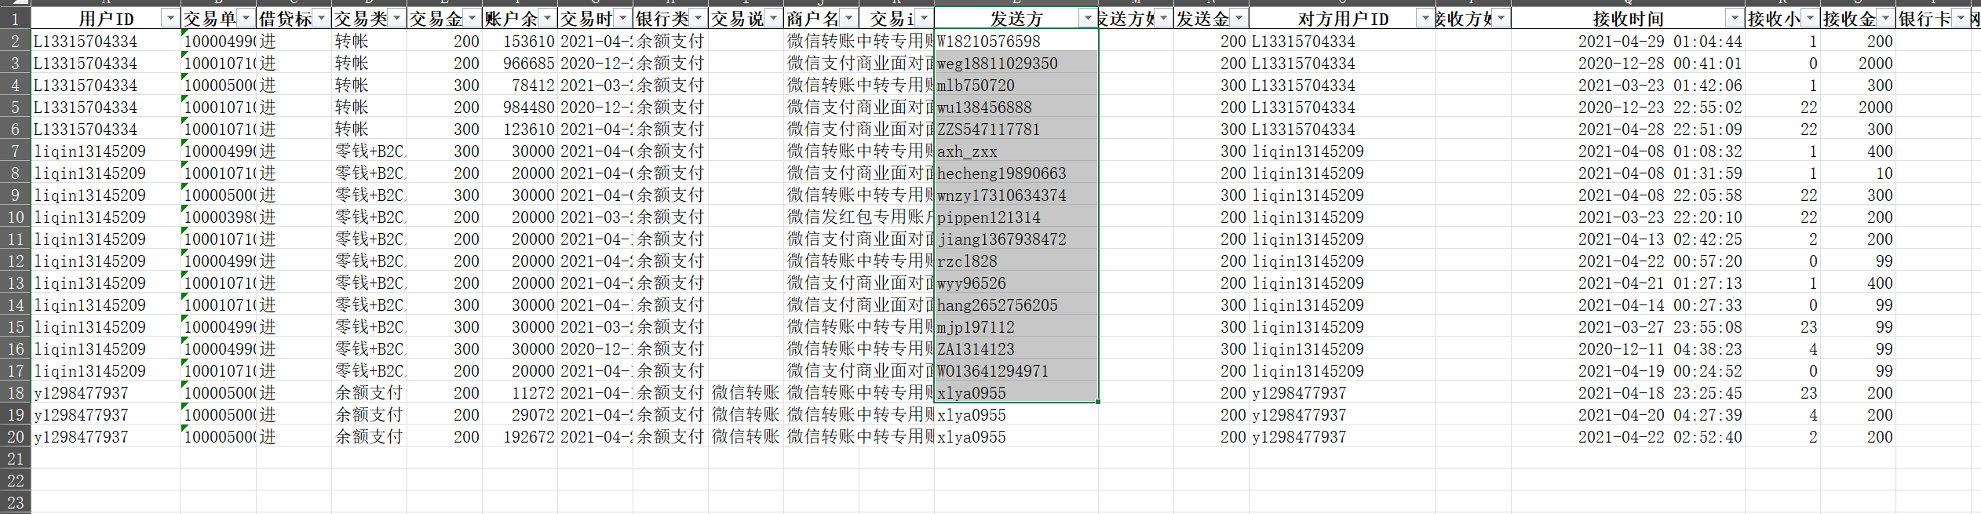Select row header 21
The width and height of the screenshot is (1981, 514).
click(16, 459)
